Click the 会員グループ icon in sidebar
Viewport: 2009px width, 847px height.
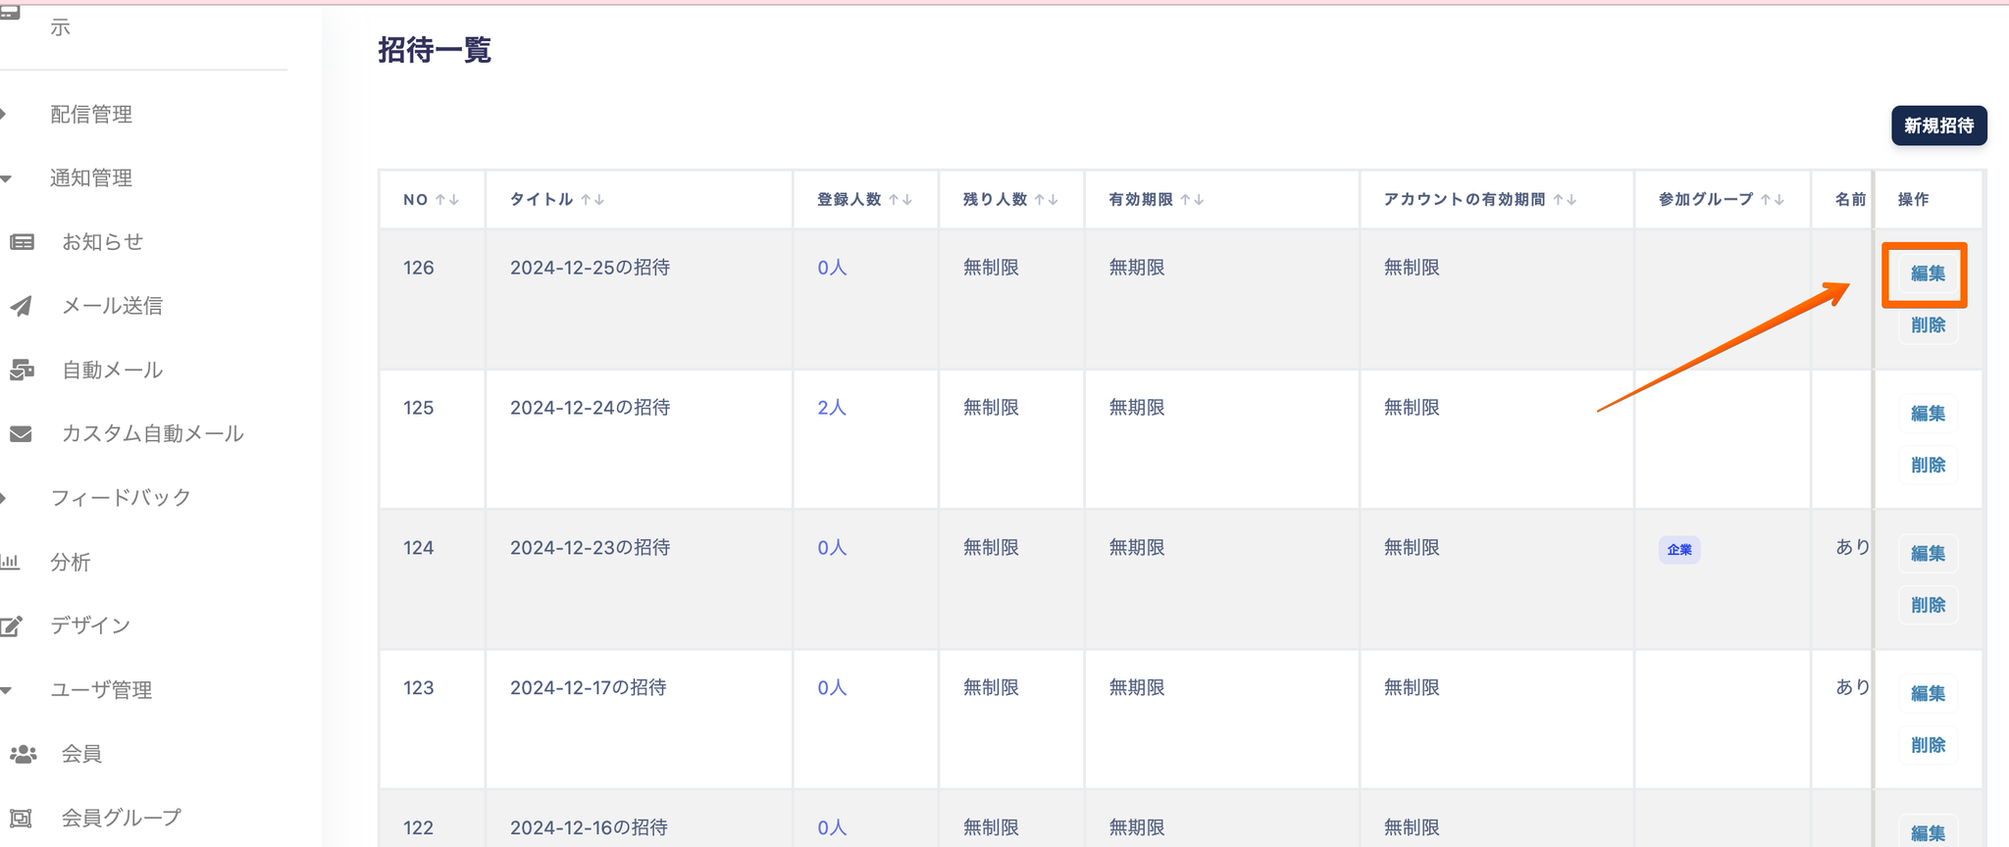coord(22,818)
